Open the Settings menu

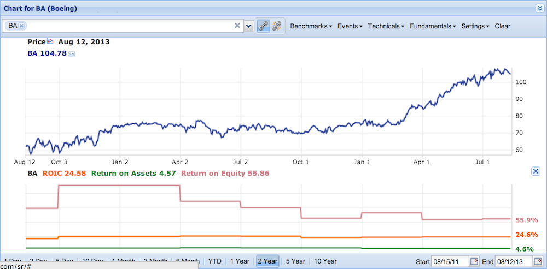coord(475,26)
